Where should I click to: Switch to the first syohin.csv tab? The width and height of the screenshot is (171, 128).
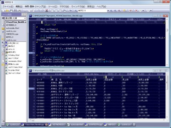tap(13, 124)
